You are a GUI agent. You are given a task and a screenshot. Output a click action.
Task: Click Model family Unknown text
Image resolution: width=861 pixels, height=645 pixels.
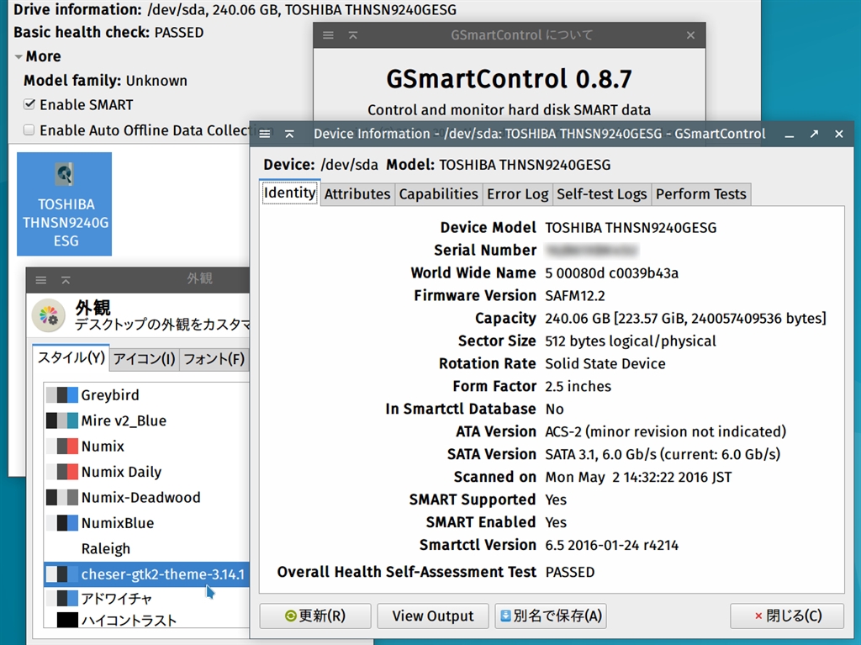pyautogui.click(x=105, y=81)
